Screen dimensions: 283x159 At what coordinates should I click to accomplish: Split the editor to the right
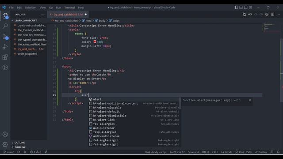coord(272,15)
